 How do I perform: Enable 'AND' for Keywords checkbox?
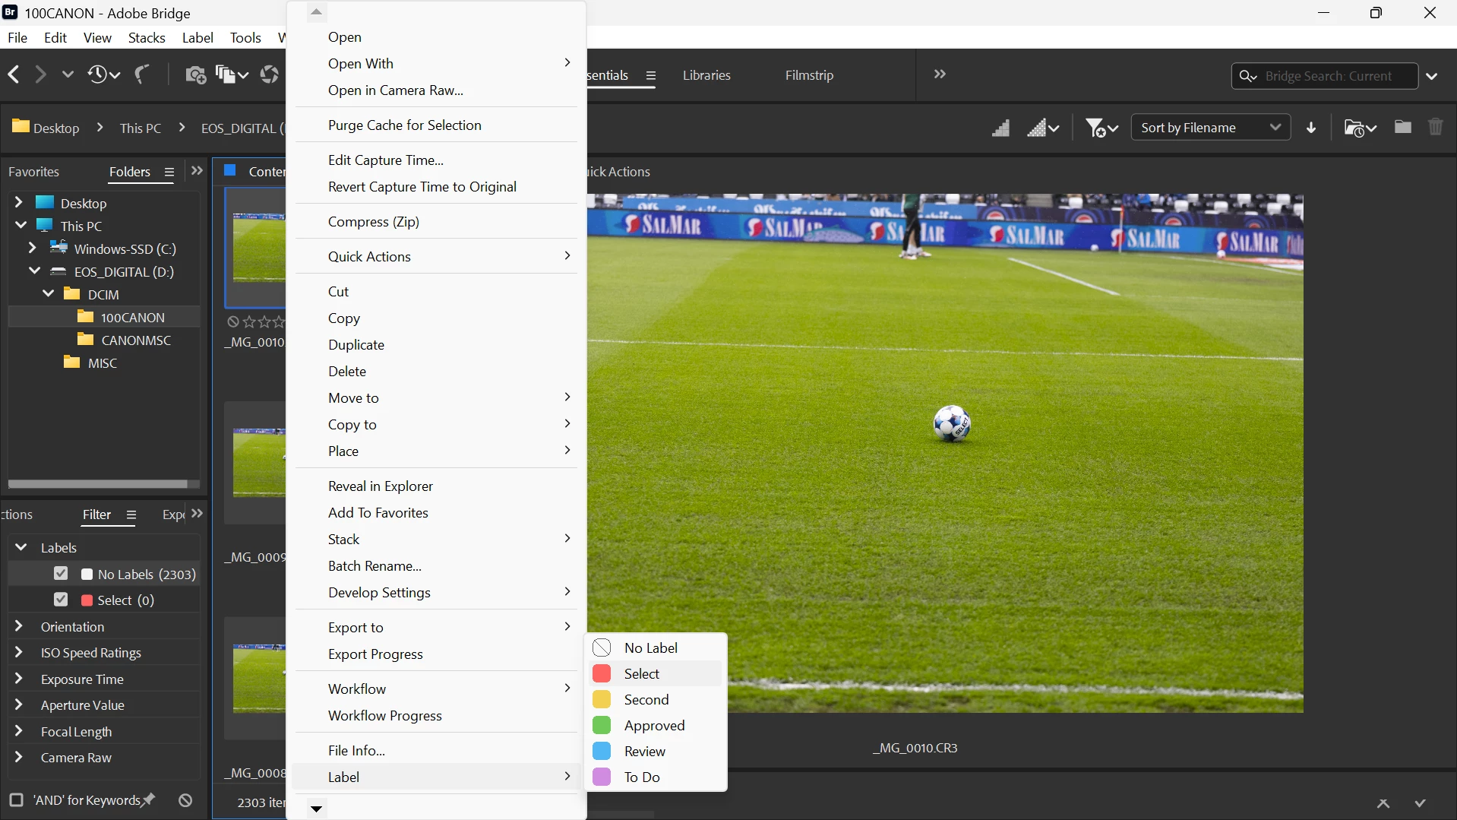(16, 800)
